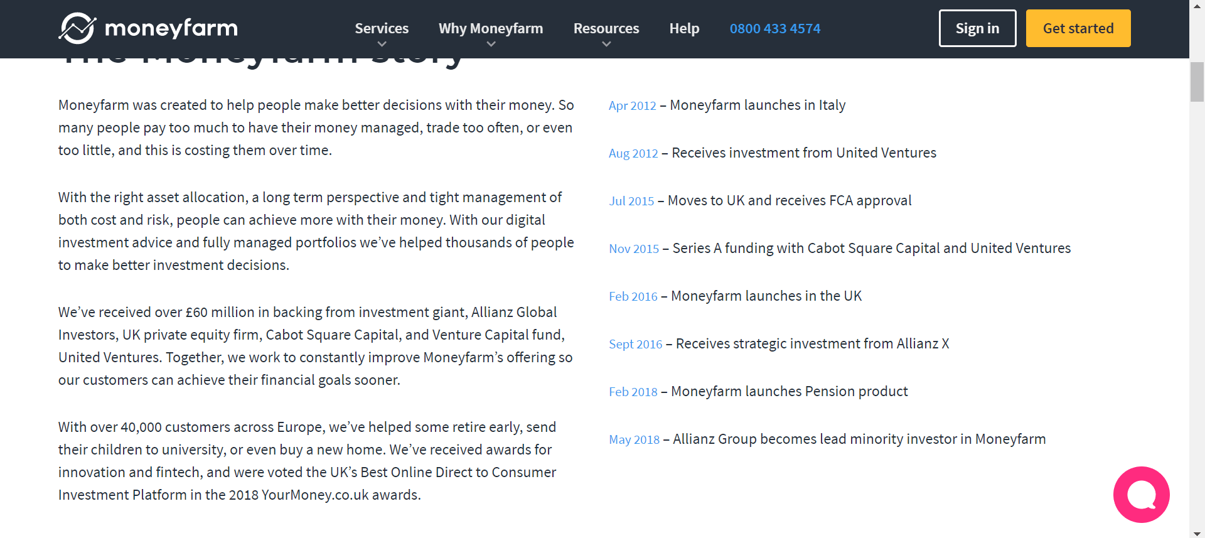The width and height of the screenshot is (1205, 538).
Task: Open the pink chat bubble widget
Action: pyautogui.click(x=1141, y=495)
